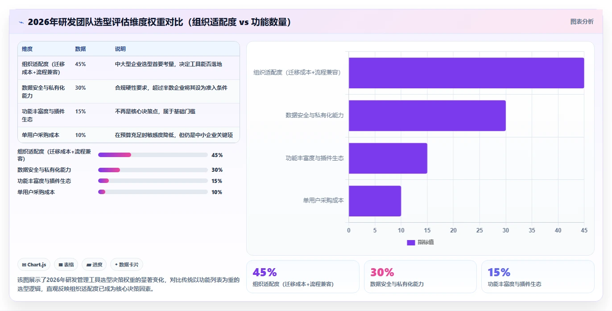Click the 功能丰富度与插件生态 chart bar
Screen dimensions: 612x311
(388, 158)
